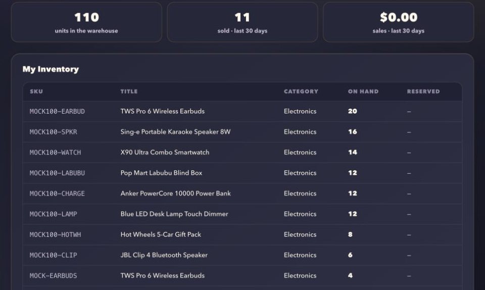Click on-hand value 20
This screenshot has height=290, width=485.
pyautogui.click(x=352, y=111)
